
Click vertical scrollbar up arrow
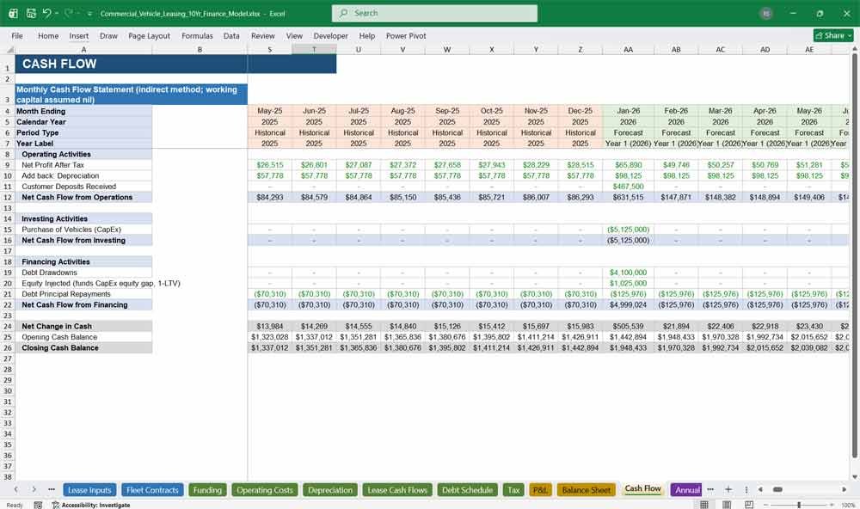(x=855, y=49)
